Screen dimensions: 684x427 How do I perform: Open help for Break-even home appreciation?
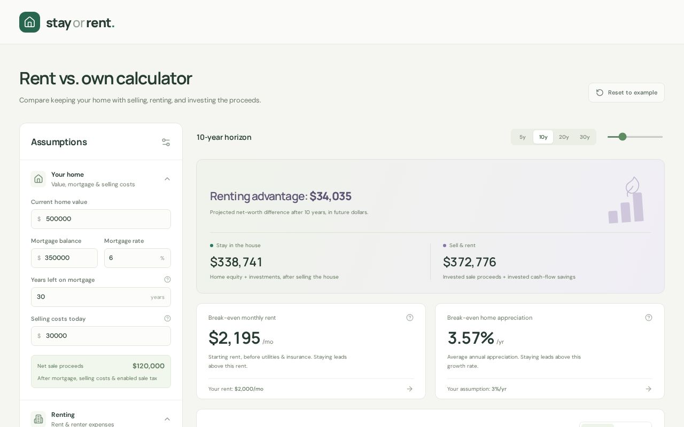(x=649, y=318)
